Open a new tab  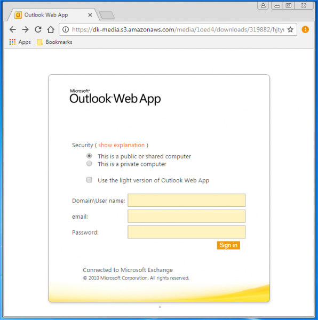[107, 15]
